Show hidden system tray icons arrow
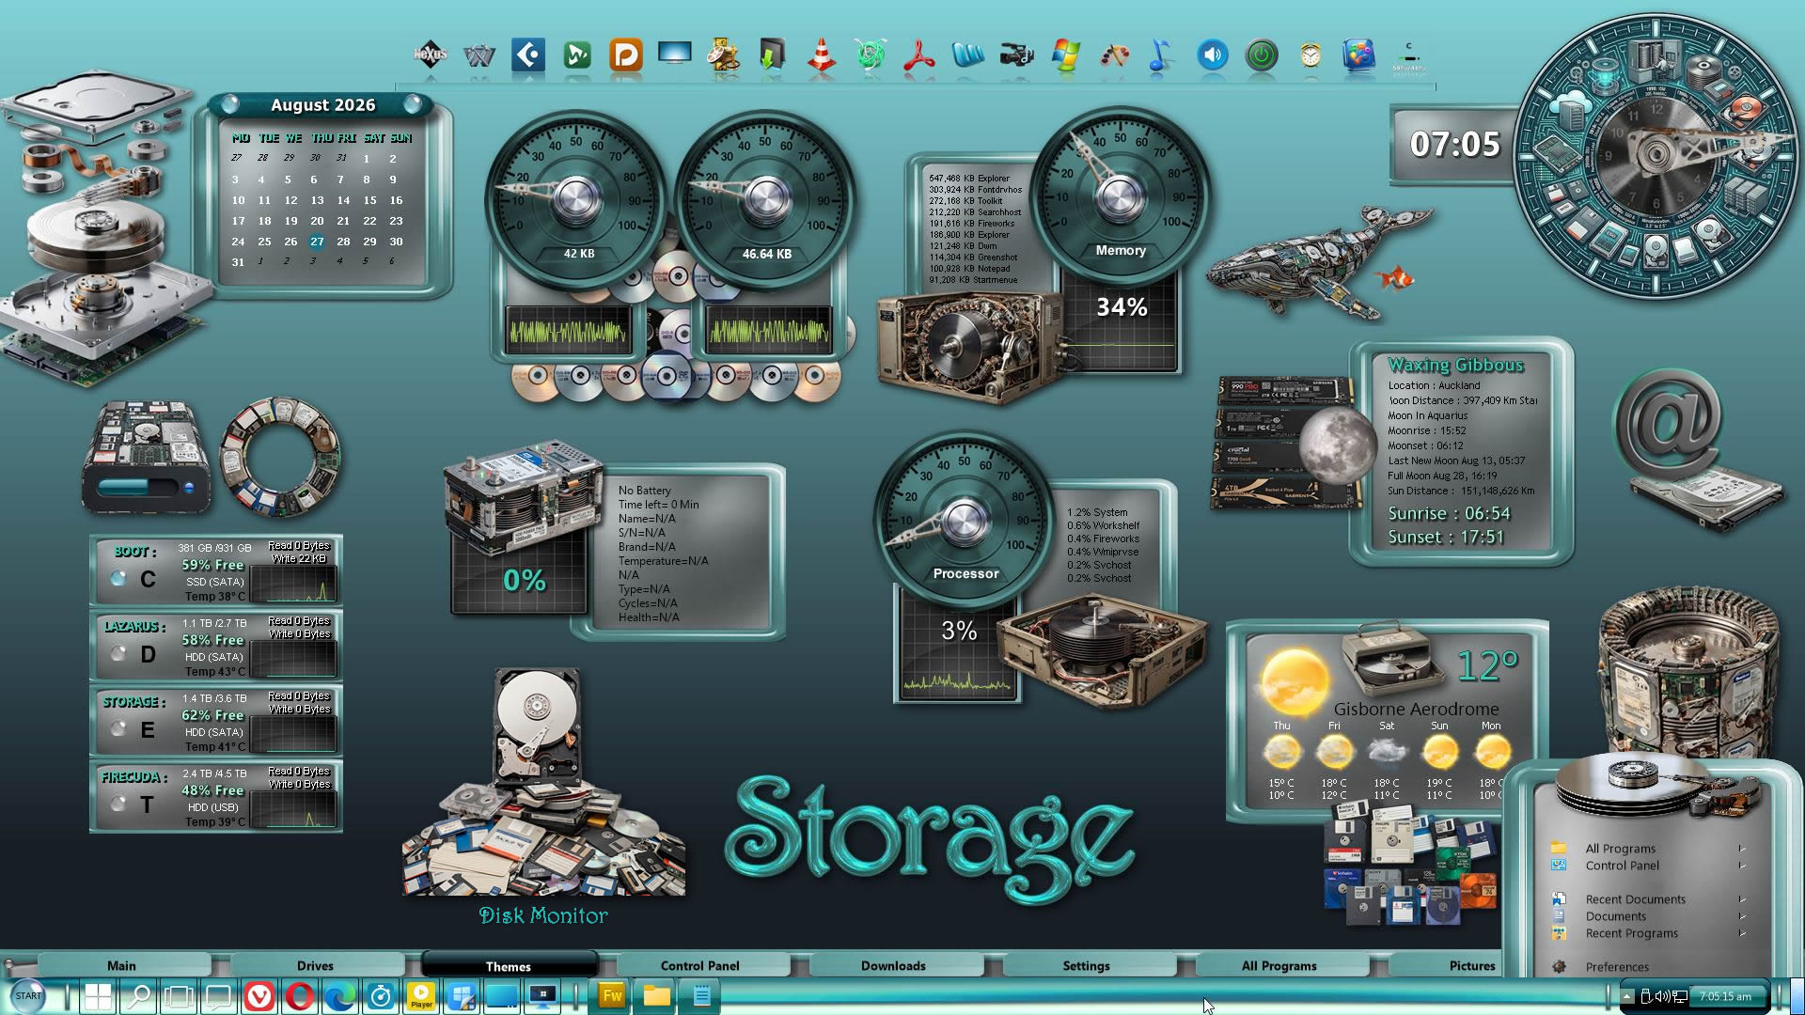 click(1626, 996)
